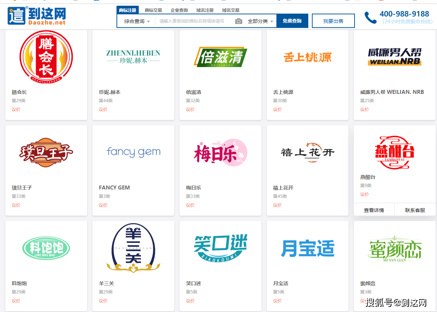Click the Daozhe.net site logo
437x312 pixels.
(37, 16)
